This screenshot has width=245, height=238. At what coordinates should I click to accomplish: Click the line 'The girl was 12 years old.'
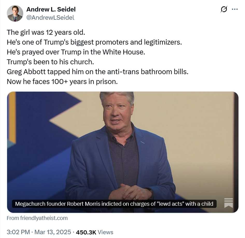click(x=46, y=32)
